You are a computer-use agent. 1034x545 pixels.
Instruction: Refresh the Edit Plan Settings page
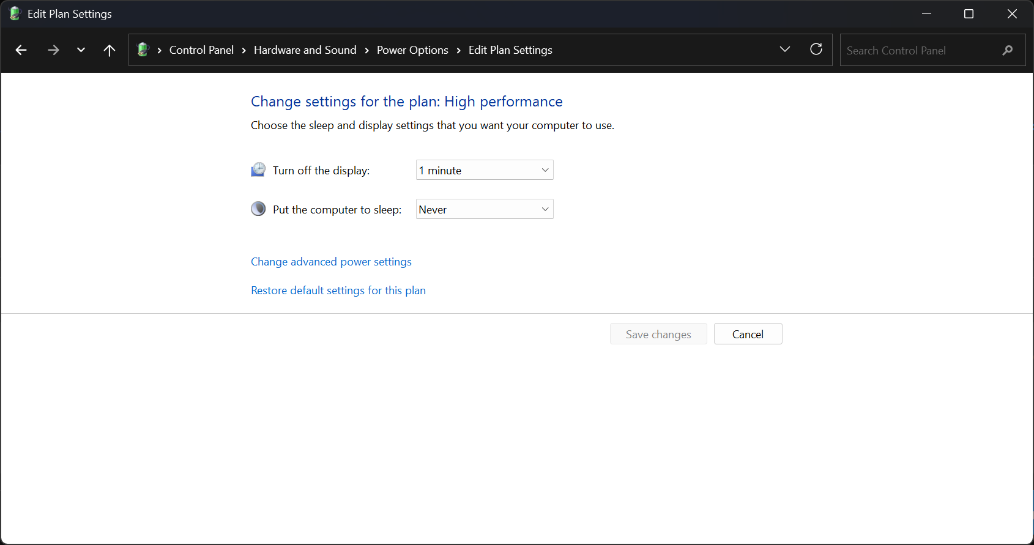[x=816, y=50]
